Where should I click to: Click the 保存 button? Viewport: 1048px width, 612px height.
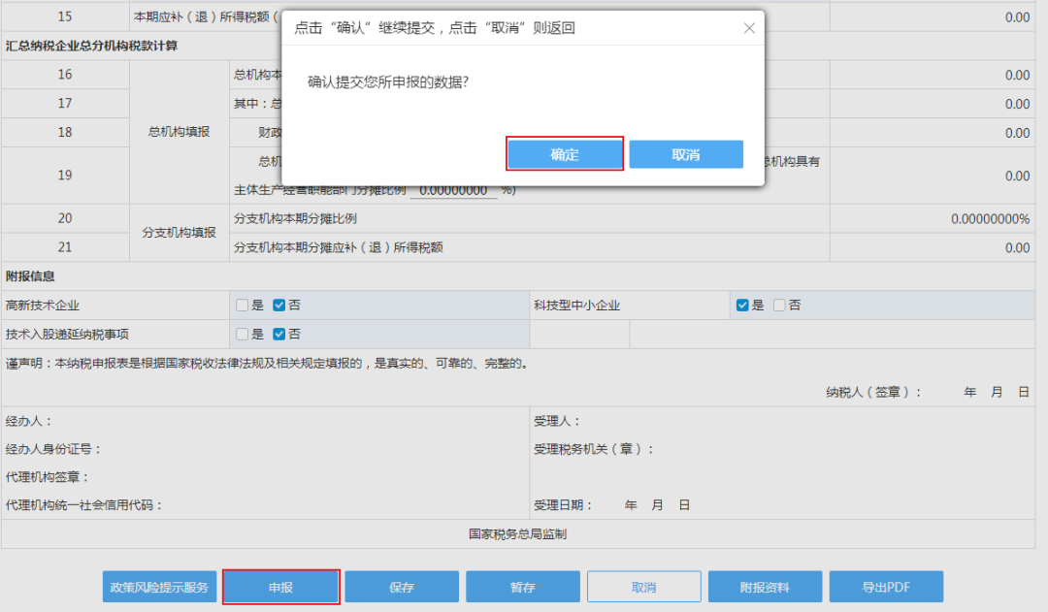click(402, 587)
